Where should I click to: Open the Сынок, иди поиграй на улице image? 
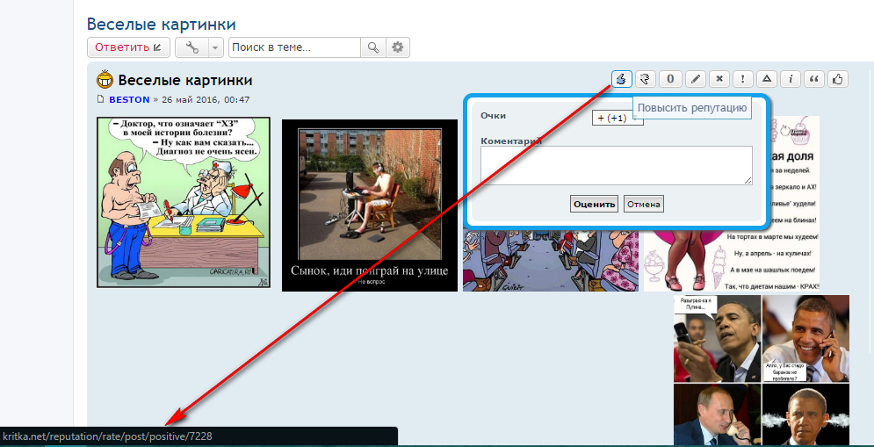pos(370,205)
